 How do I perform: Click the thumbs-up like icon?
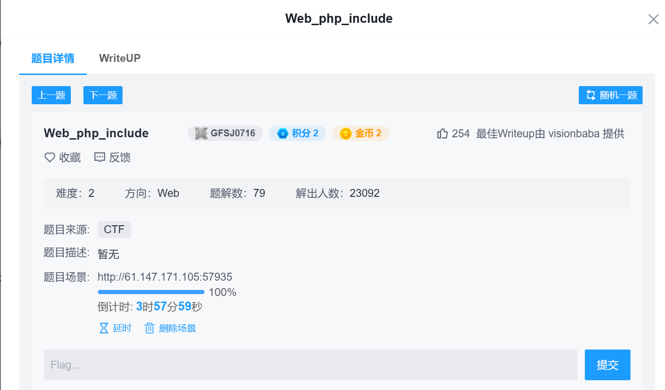pyautogui.click(x=442, y=134)
